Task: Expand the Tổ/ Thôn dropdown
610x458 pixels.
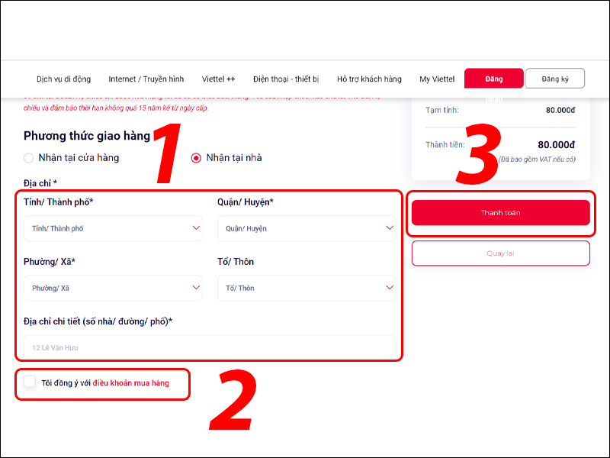Action: pyautogui.click(x=306, y=288)
